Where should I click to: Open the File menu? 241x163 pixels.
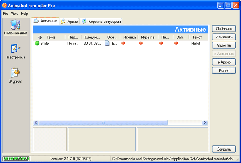point(6,14)
